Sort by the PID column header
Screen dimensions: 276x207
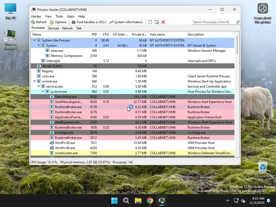[92, 34]
